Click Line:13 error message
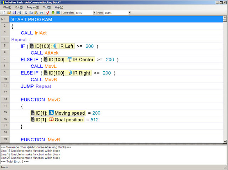The height and width of the screenshot is (170, 228). [x=31, y=151]
